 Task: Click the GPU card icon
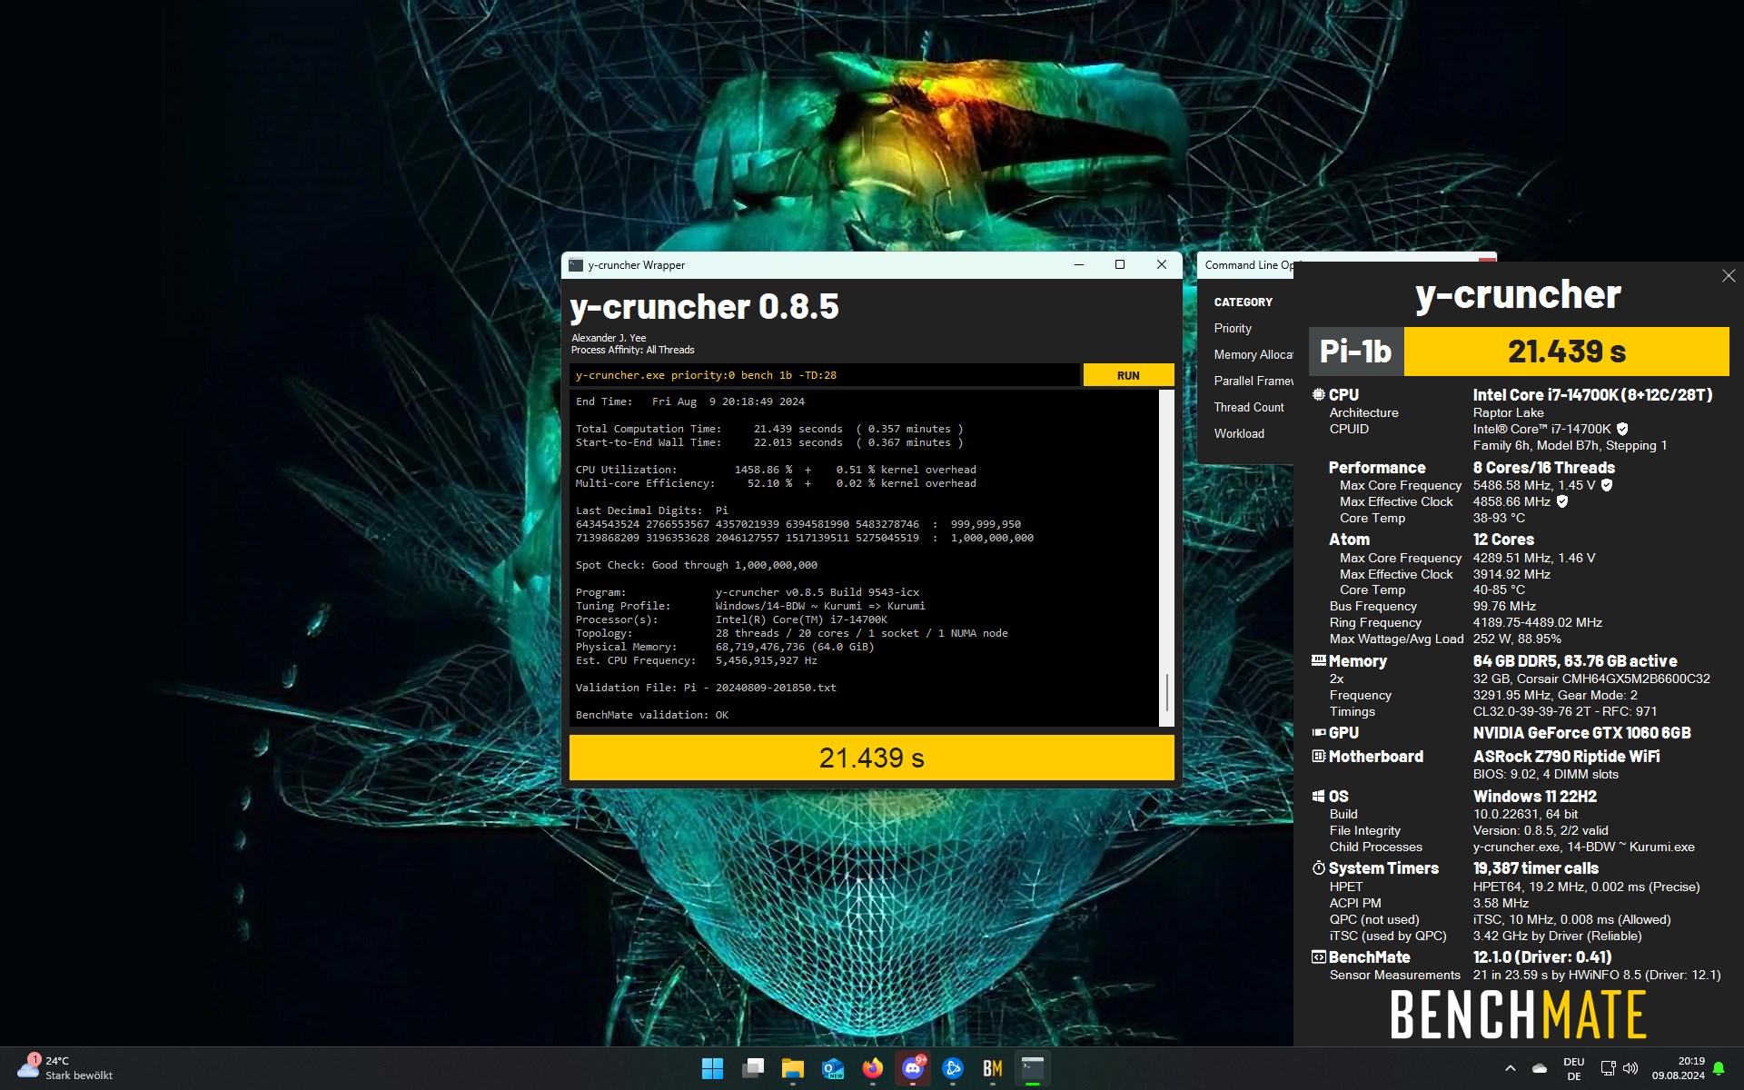[x=1318, y=732]
